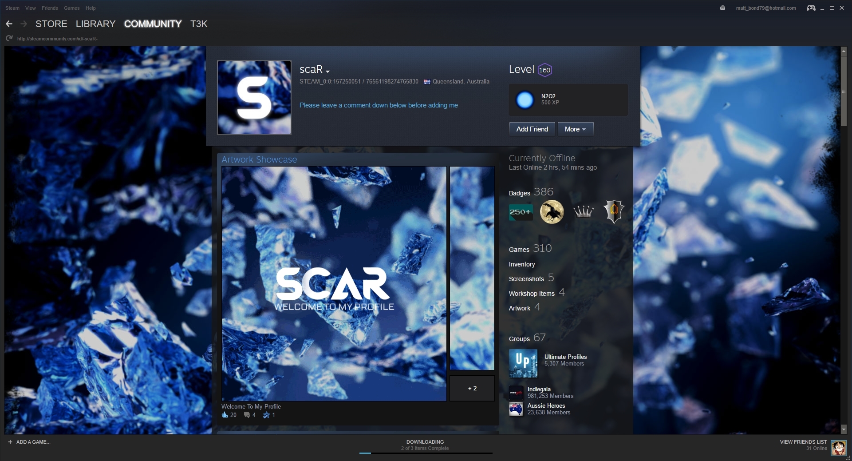Click the Artwork Showcase heading
The image size is (852, 461).
259,159
